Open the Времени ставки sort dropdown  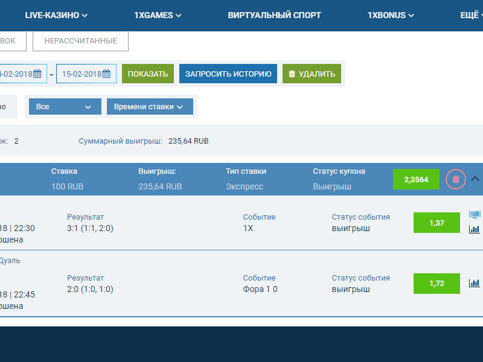tap(149, 107)
